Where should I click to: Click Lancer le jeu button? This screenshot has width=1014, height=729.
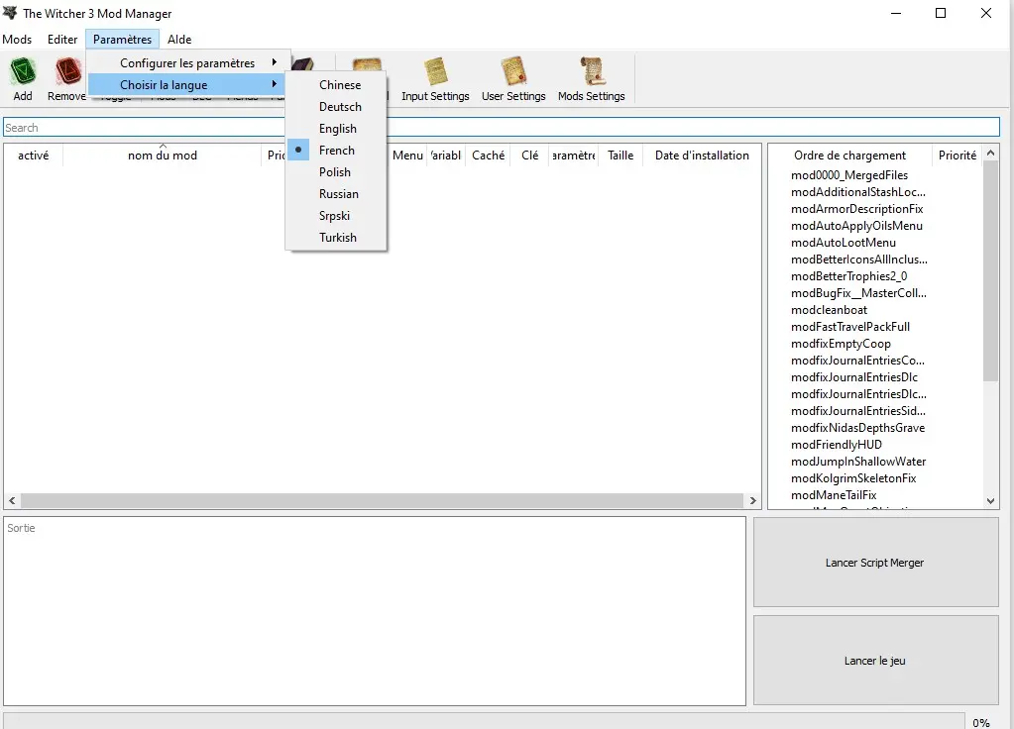click(875, 661)
